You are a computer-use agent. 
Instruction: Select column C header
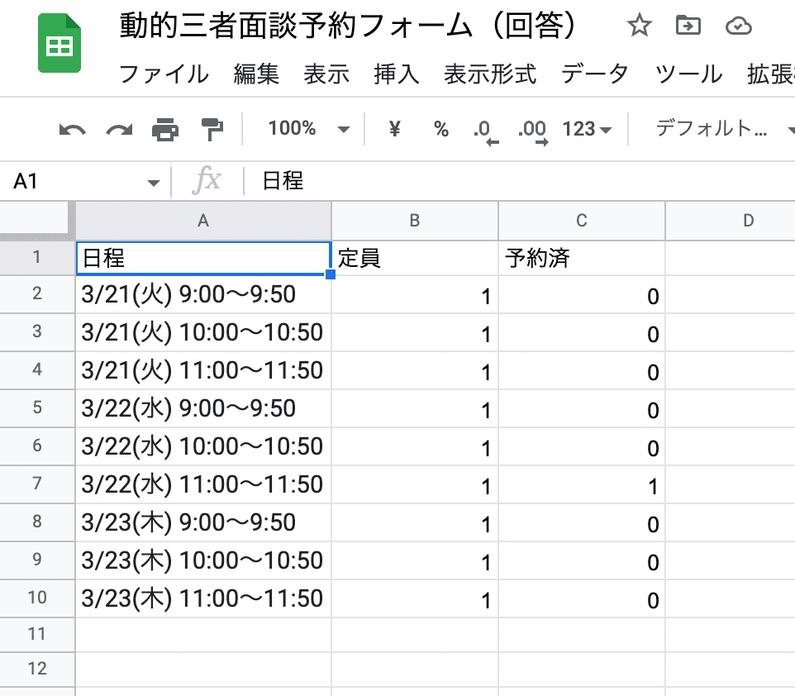582,221
